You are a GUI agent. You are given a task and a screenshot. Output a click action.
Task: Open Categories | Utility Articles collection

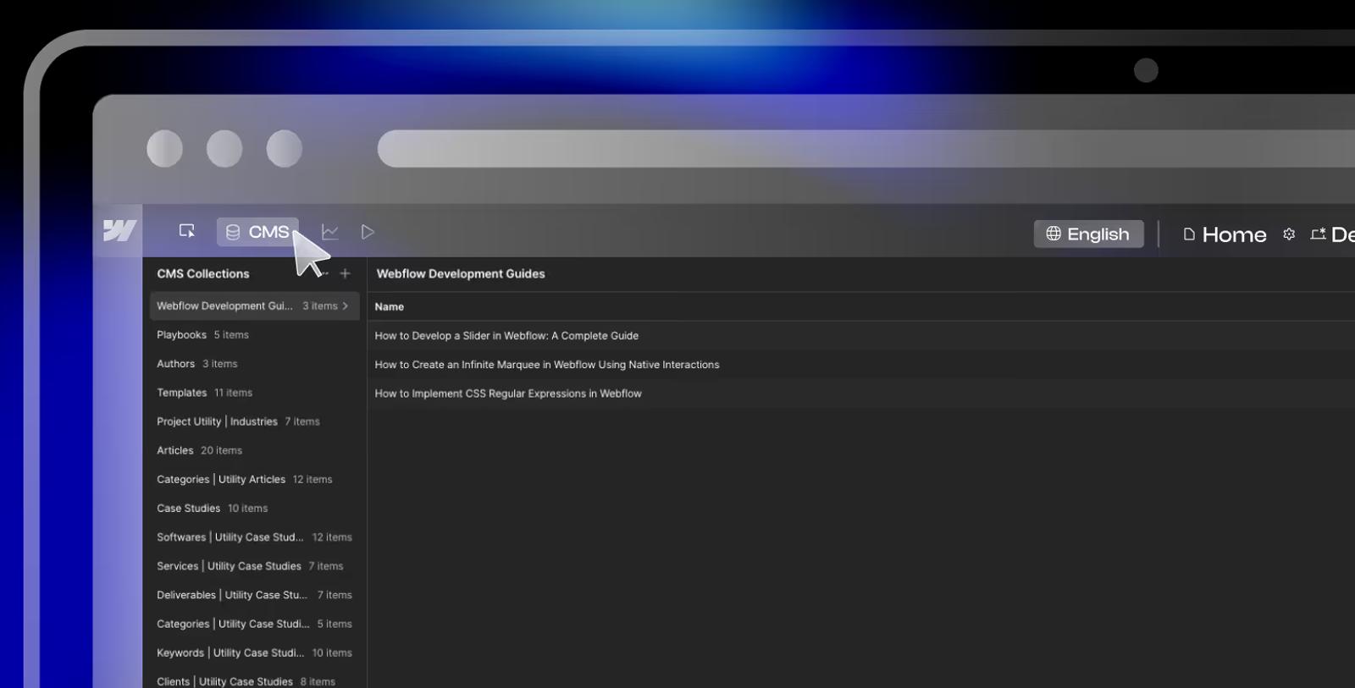click(254, 479)
